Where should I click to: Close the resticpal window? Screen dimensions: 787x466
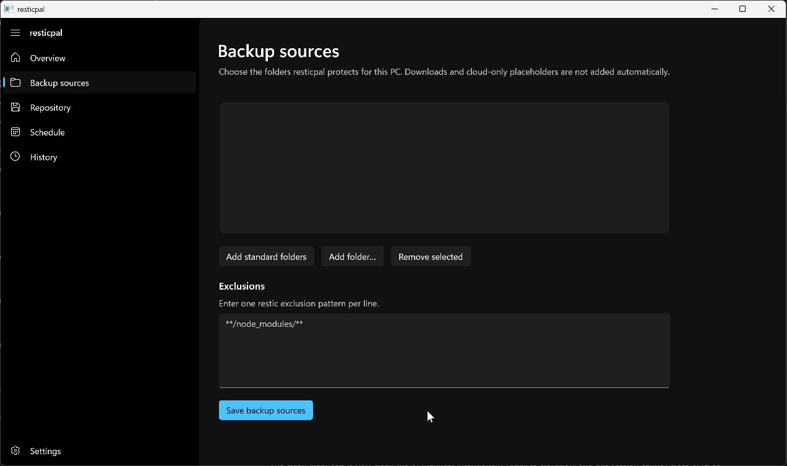[772, 9]
